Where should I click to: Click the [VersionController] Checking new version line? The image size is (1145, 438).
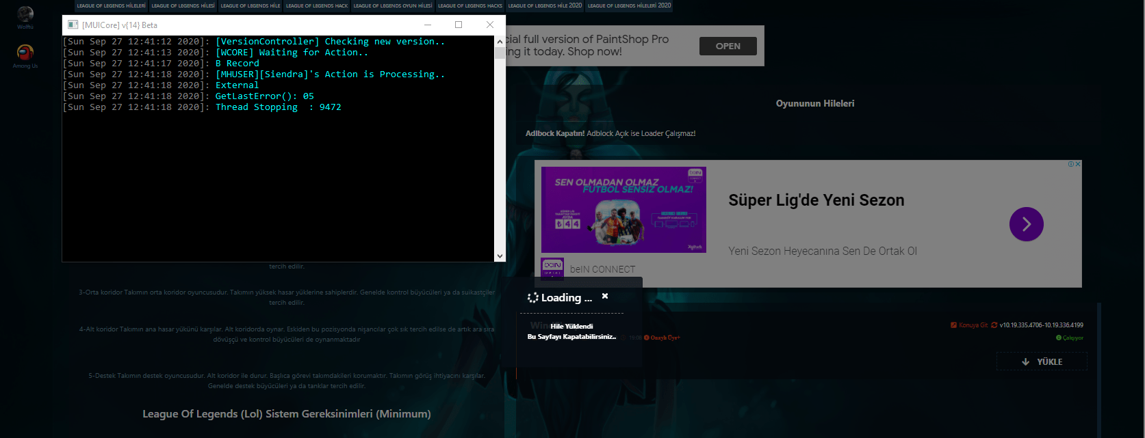coord(254,42)
